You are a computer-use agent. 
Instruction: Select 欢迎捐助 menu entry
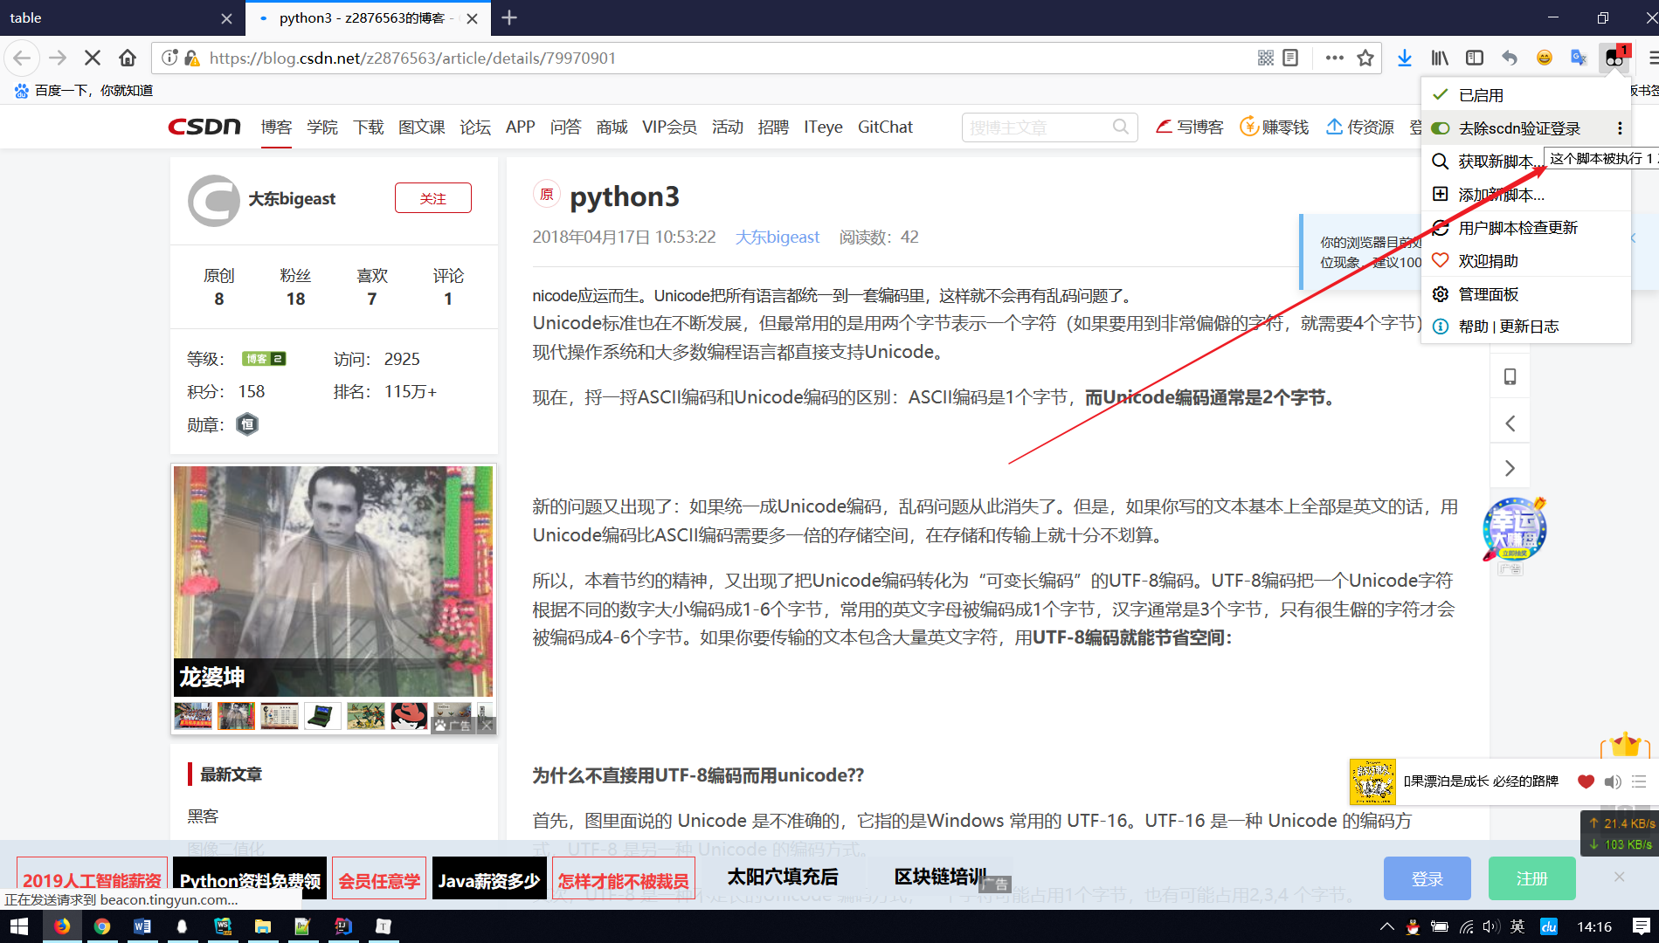tap(1526, 261)
